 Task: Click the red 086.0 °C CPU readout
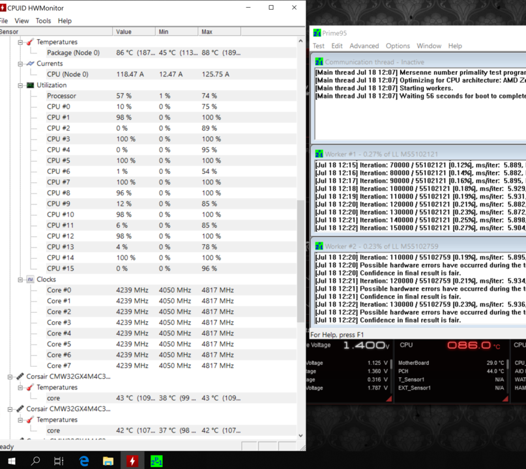[x=473, y=345]
